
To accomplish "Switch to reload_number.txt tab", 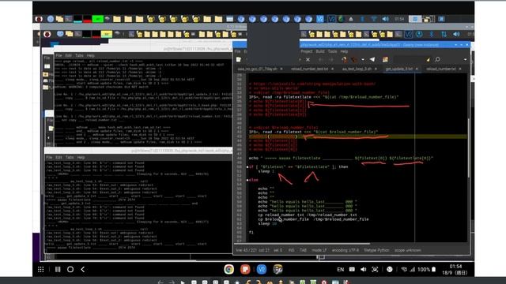I will [x=441, y=69].
